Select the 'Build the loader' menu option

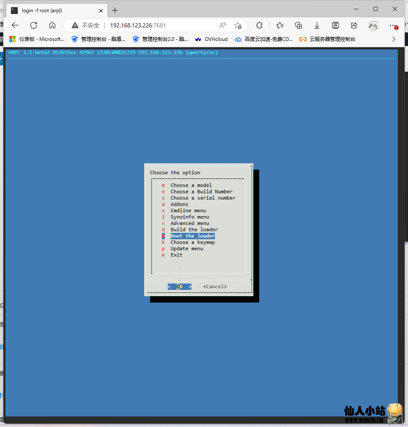(x=194, y=230)
